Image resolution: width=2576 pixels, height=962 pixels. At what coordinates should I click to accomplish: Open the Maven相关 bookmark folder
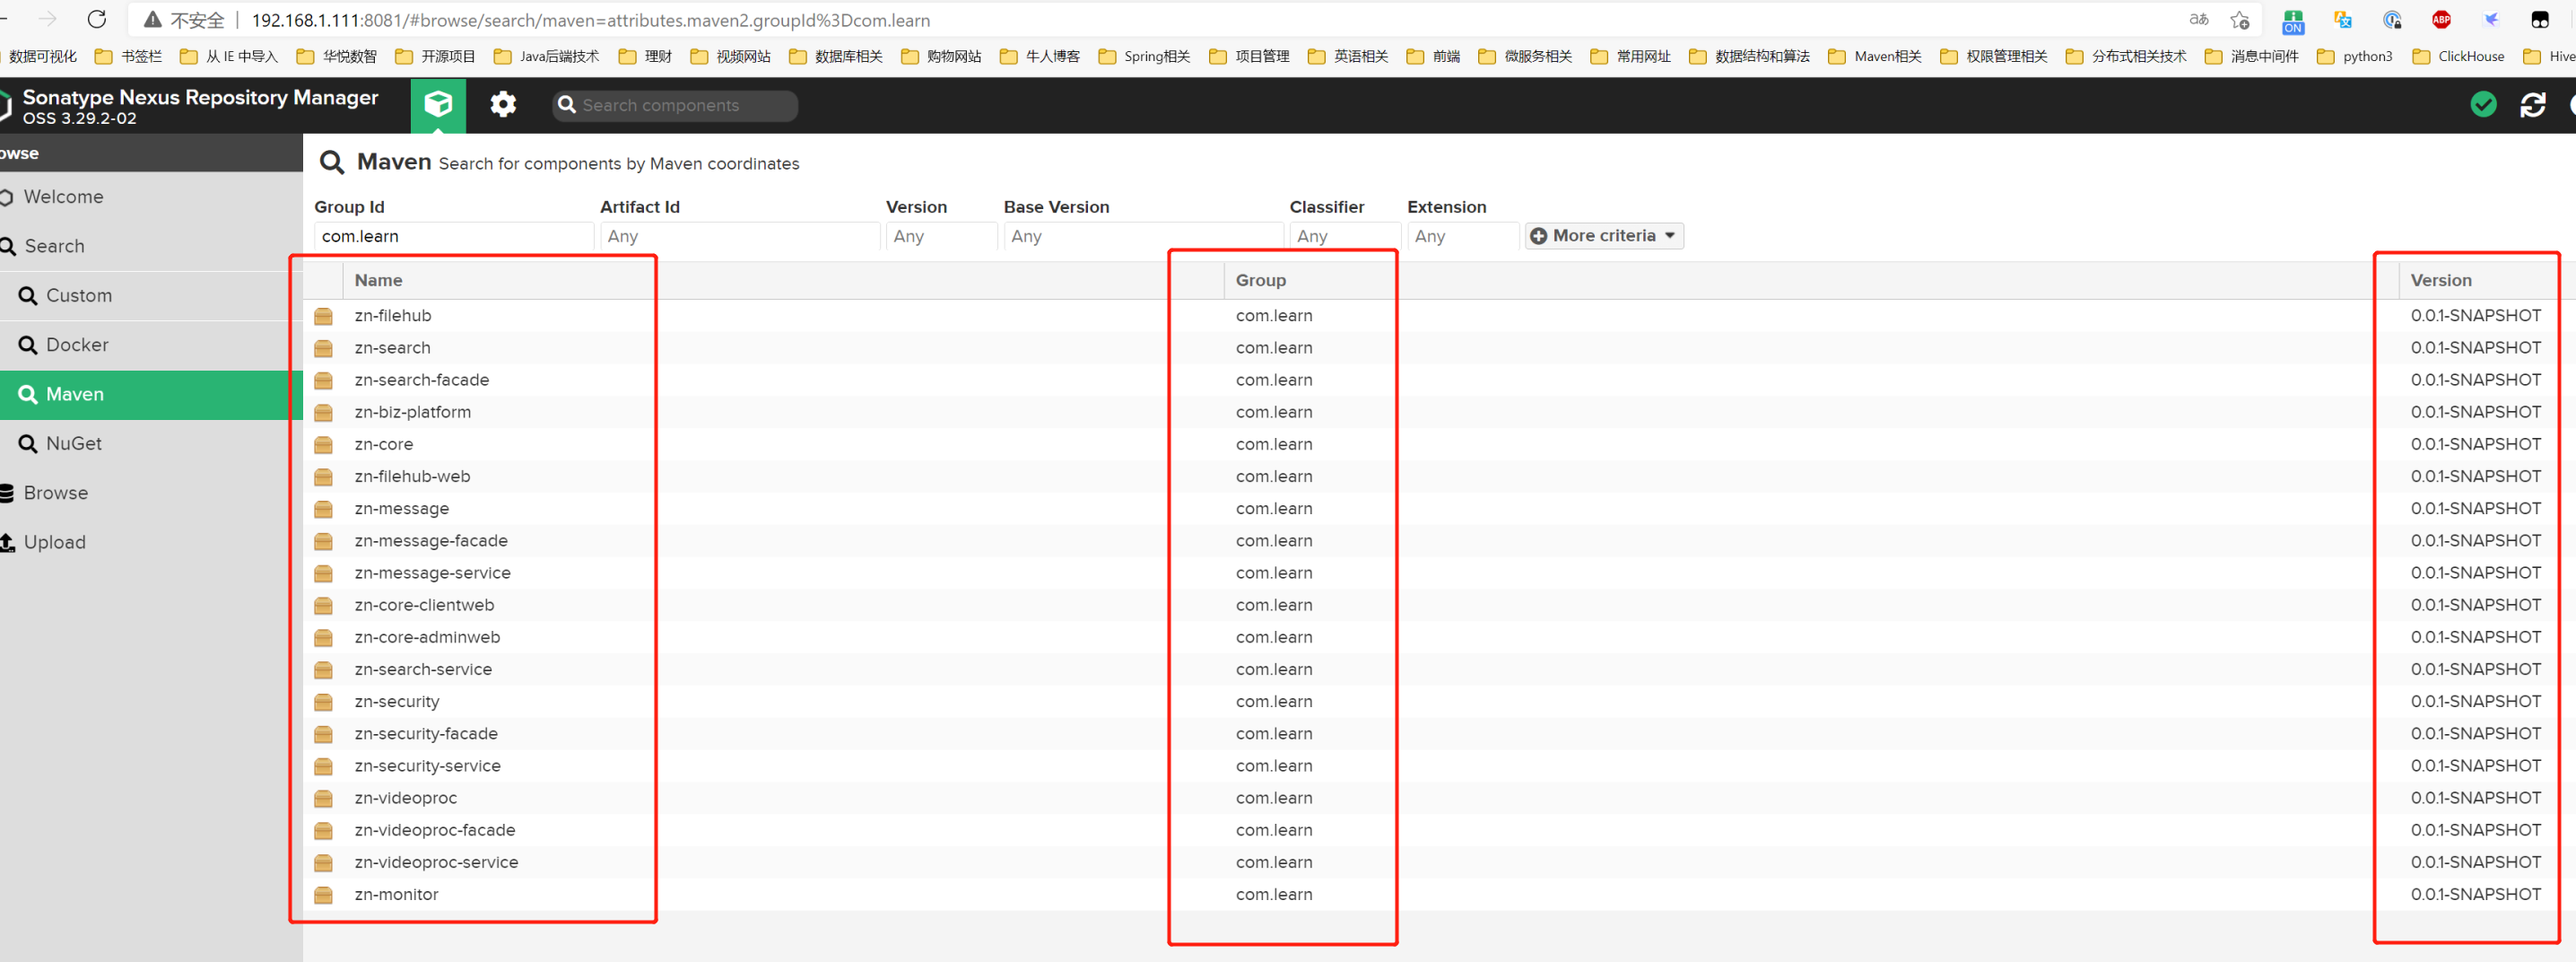pyautogui.click(x=1875, y=56)
